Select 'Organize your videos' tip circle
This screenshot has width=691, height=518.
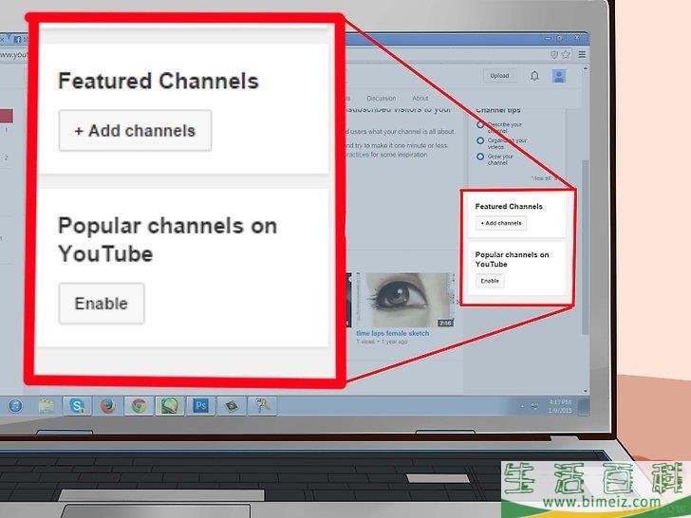pyautogui.click(x=480, y=140)
